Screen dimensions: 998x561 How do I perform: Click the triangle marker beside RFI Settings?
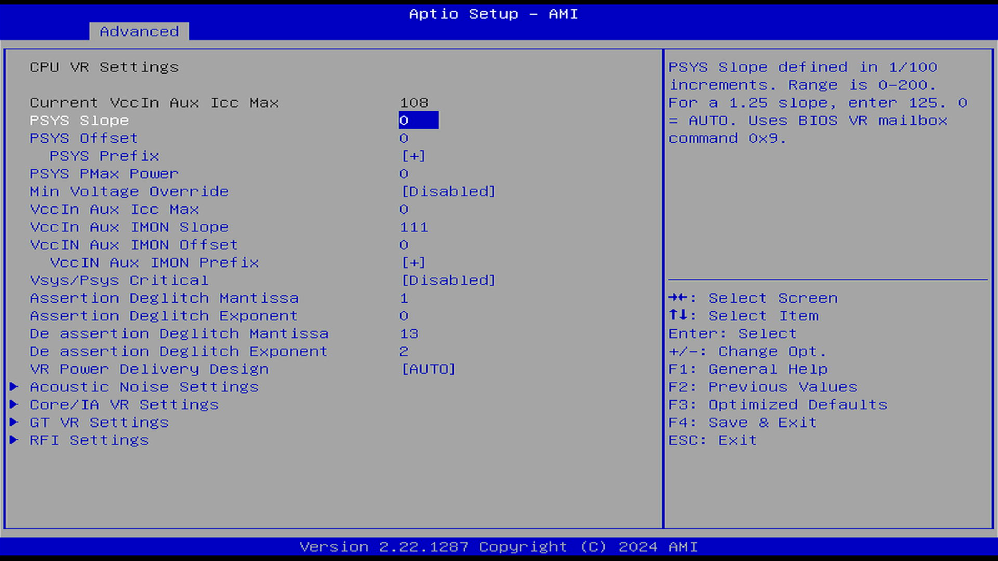[x=14, y=440]
